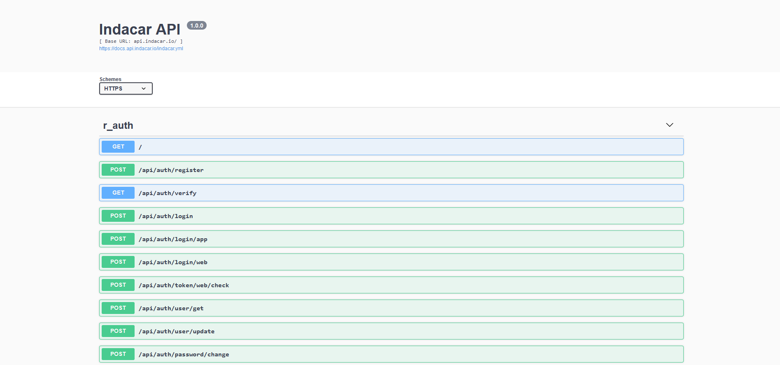The height and width of the screenshot is (365, 780).
Task: Expand POST /api/auth/password/change endpoint
Action: 391,354
